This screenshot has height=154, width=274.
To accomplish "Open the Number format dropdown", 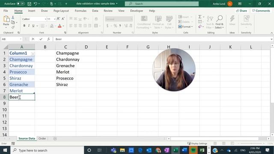I will 131,19.
